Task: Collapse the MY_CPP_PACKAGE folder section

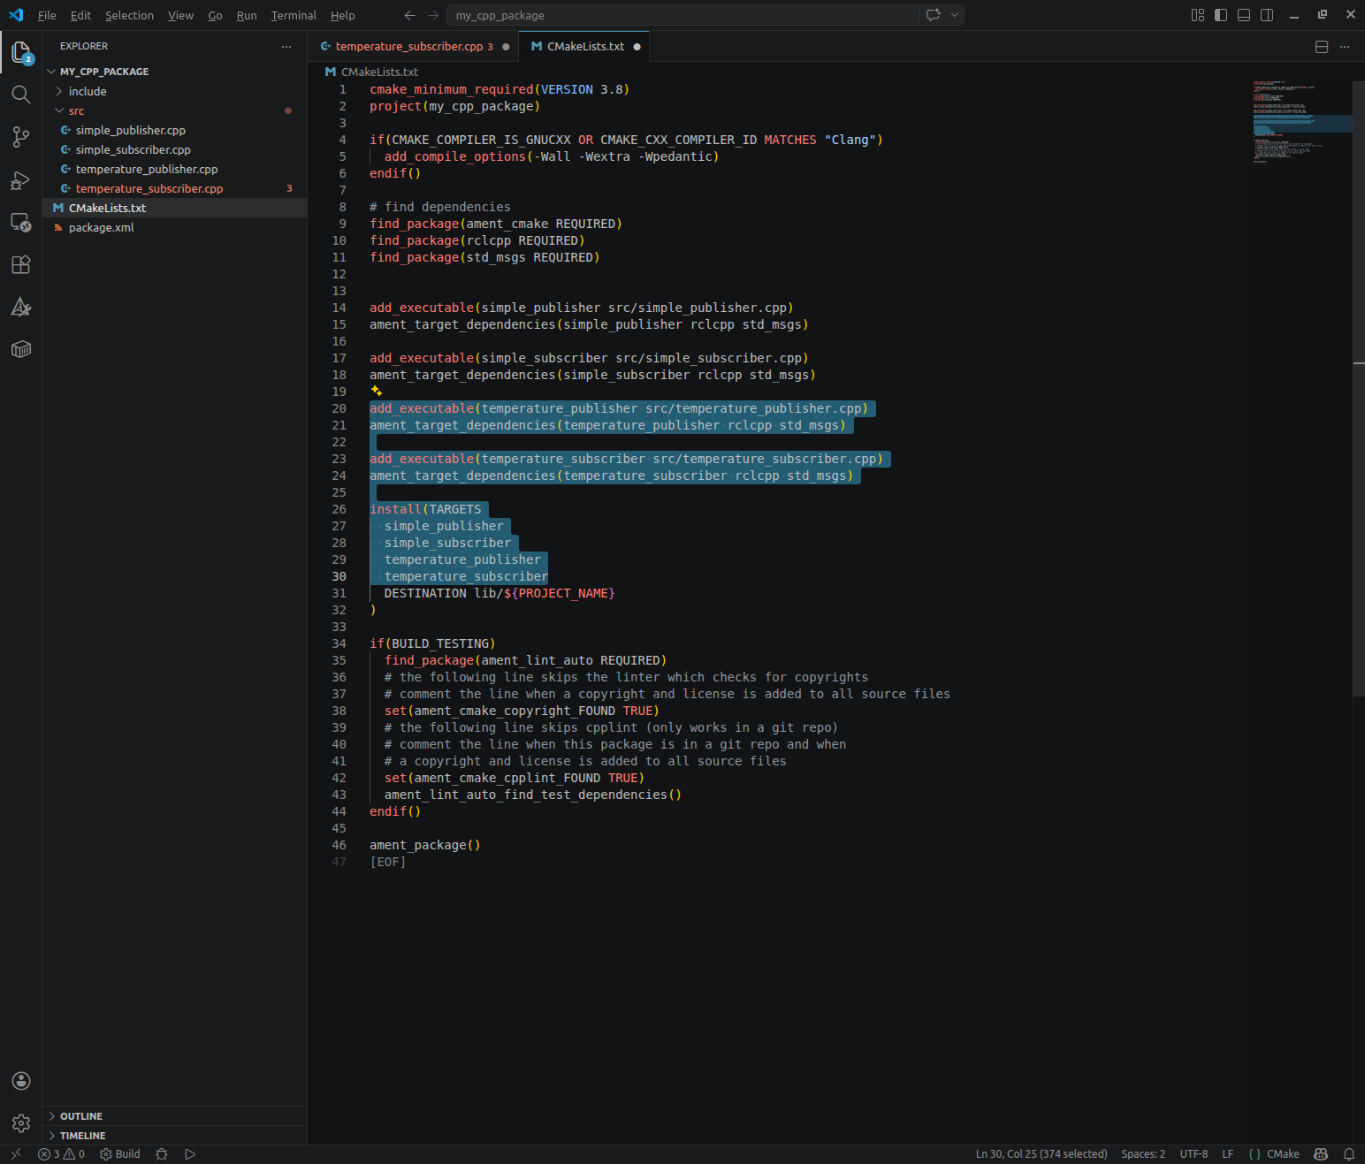Action: coord(174,72)
